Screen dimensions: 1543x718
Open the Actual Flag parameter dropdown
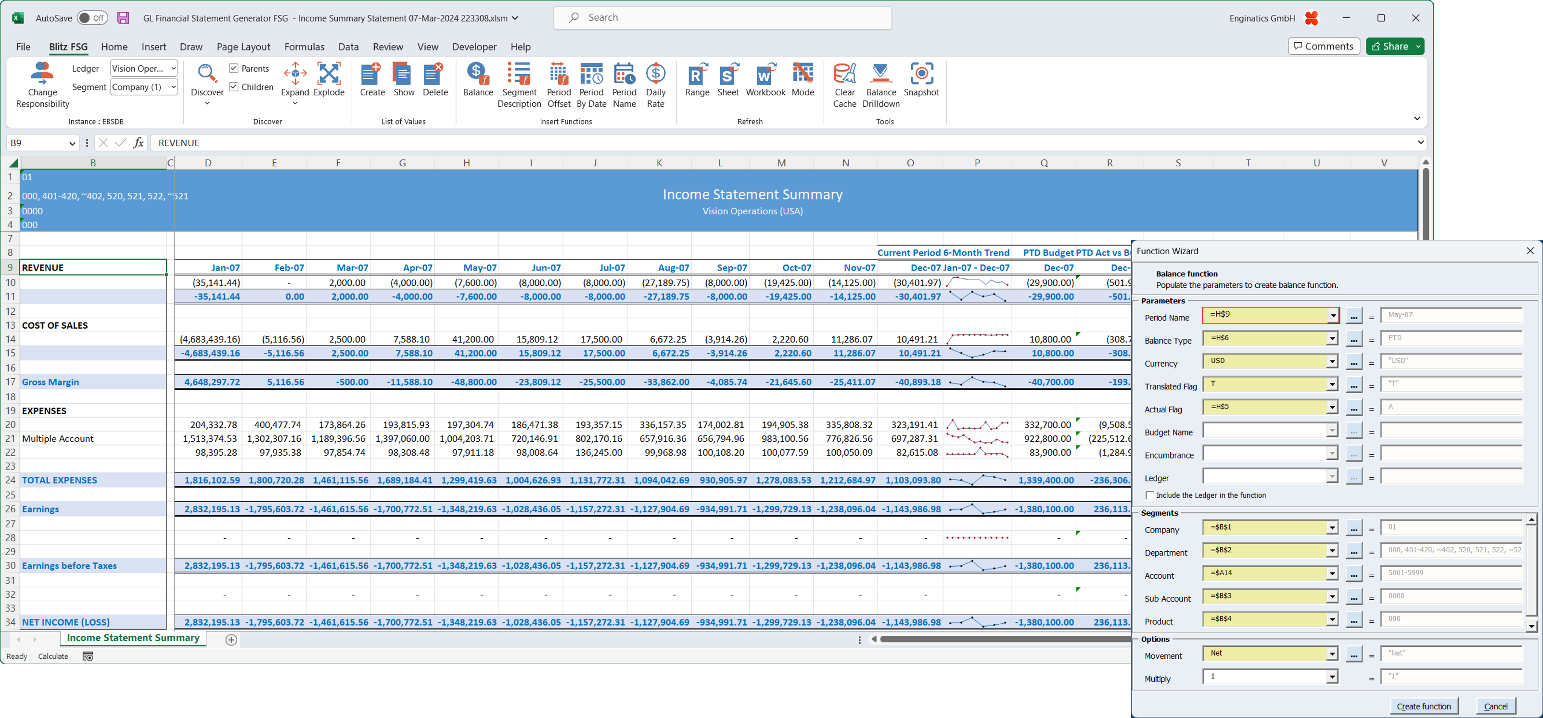point(1332,408)
